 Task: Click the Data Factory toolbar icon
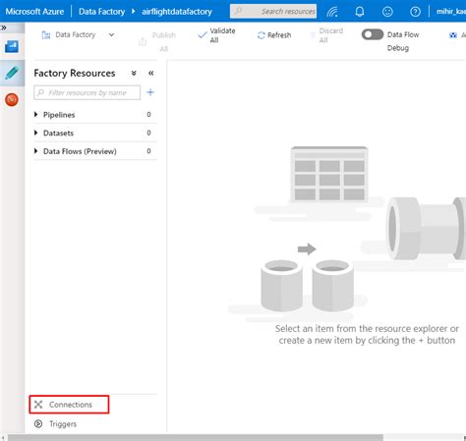[x=46, y=35]
